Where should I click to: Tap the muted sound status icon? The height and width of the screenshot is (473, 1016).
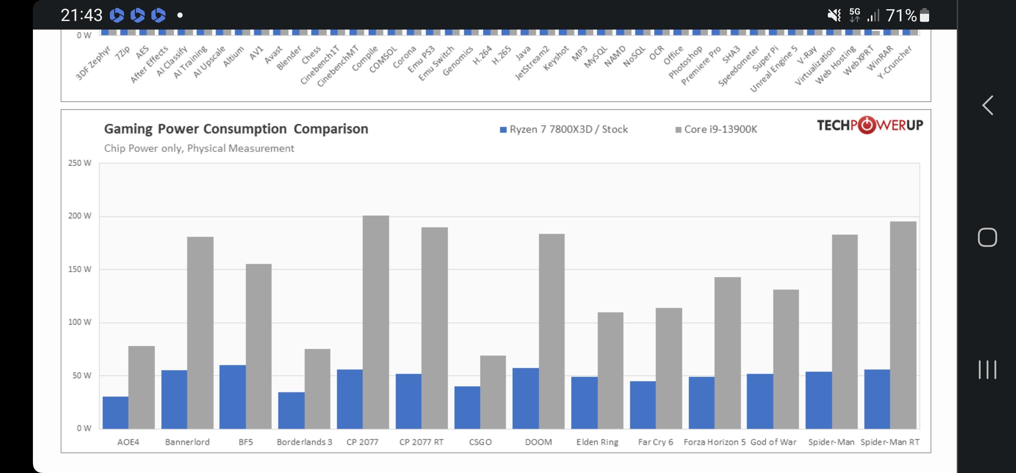pos(834,15)
